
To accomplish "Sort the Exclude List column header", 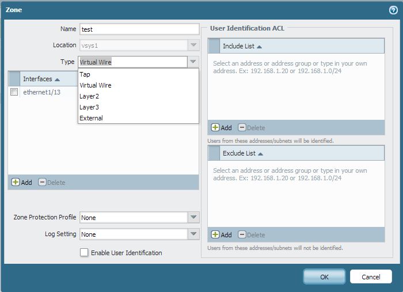I will coord(243,153).
